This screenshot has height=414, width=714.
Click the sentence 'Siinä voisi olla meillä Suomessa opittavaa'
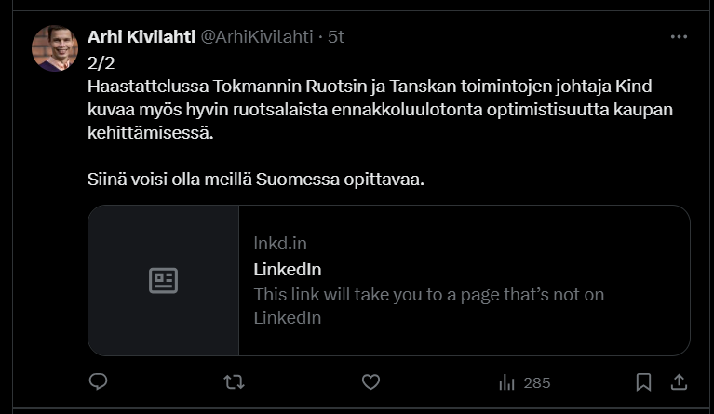[255, 179]
